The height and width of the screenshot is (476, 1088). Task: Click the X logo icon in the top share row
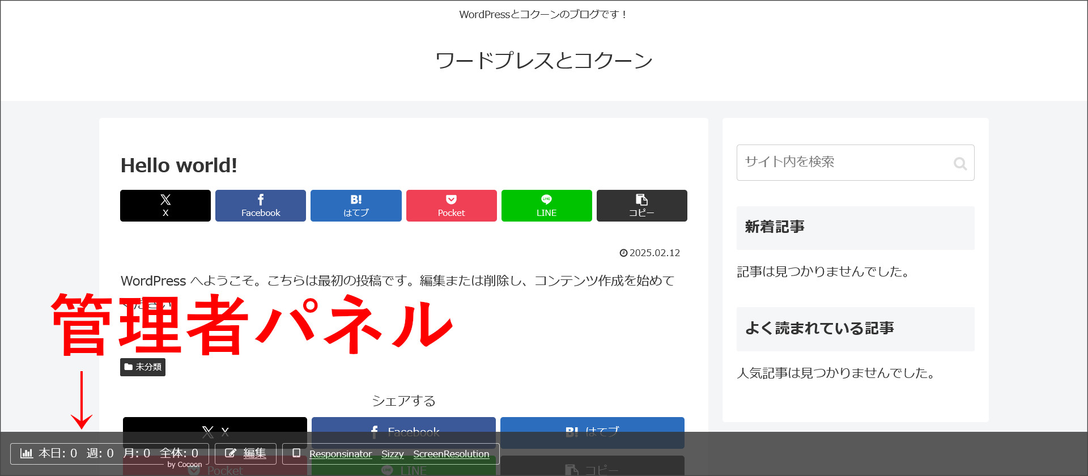tap(165, 199)
